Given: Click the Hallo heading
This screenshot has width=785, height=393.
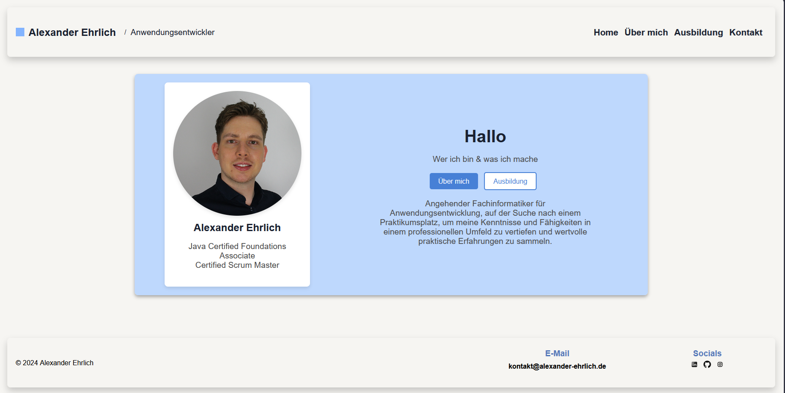Looking at the screenshot, I should pos(485,137).
